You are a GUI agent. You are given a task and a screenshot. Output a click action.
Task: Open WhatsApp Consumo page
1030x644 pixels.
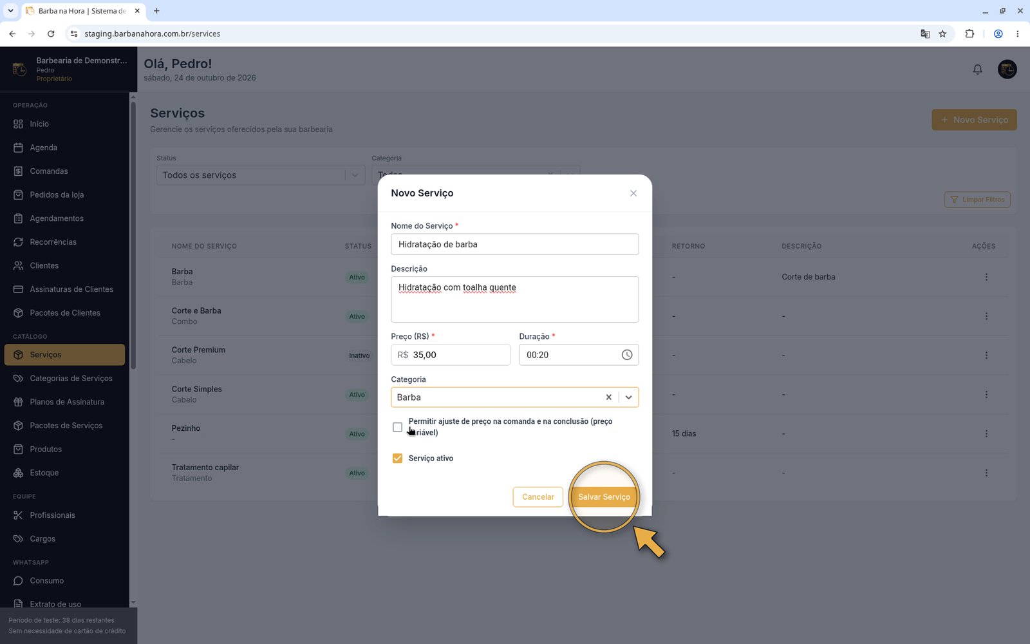click(x=64, y=581)
